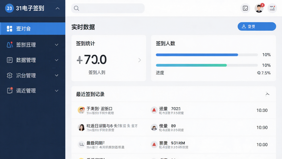Open the second sidebar menu item
Image resolution: width=282 pixels, height=159 pixels.
coord(32,45)
